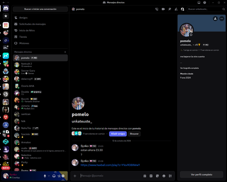Deafen with the headphones icon
227x182 pixels.
click(54, 176)
